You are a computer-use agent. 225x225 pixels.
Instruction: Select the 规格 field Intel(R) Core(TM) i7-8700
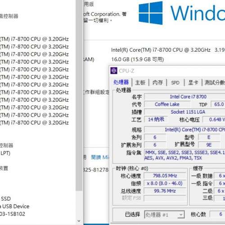click(x=195, y=130)
